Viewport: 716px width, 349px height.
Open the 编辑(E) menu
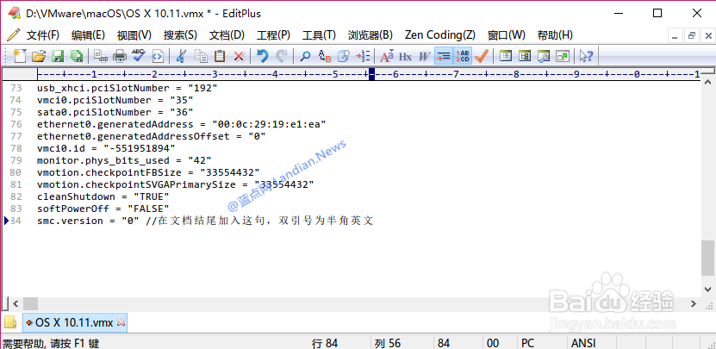pos(88,35)
